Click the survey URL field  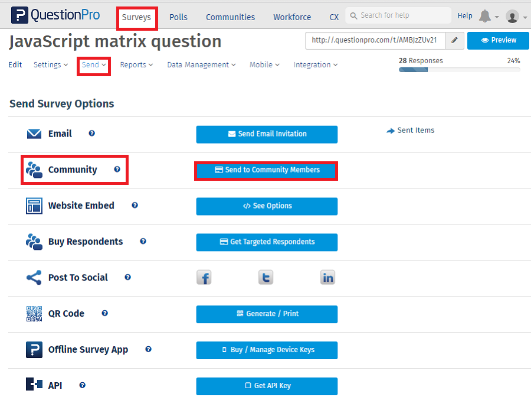pyautogui.click(x=375, y=40)
